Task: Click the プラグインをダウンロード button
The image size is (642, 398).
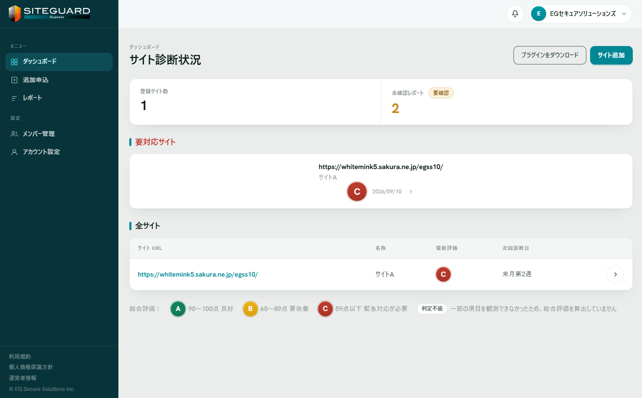Action: [550, 55]
